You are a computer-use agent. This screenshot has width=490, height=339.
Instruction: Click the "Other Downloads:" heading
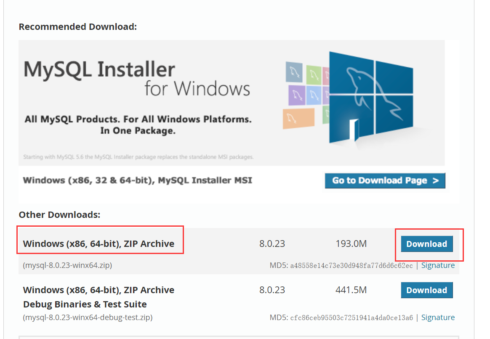pyautogui.click(x=59, y=215)
